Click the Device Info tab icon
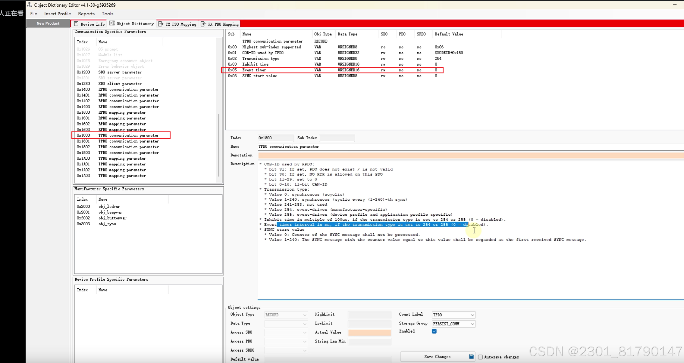The image size is (684, 363). coord(76,24)
